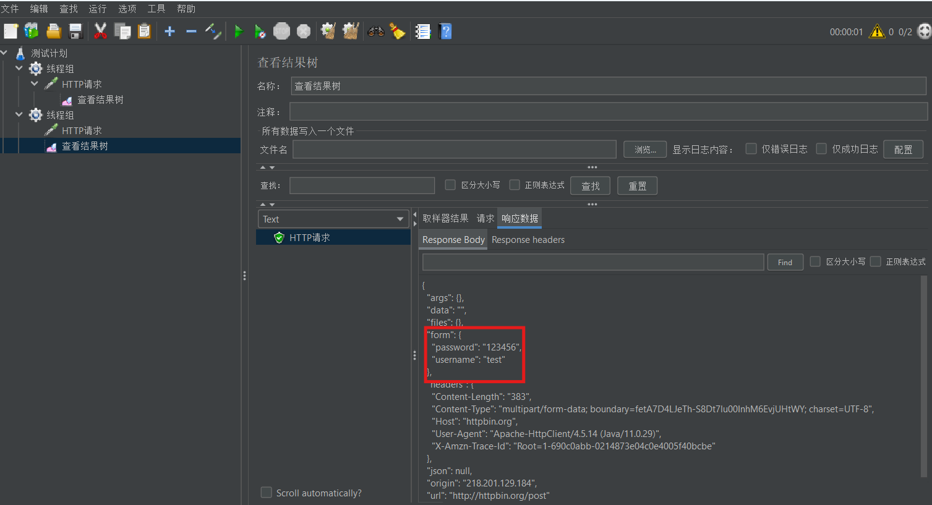Collapse the second 线程组 node
932x505 pixels.
19,115
